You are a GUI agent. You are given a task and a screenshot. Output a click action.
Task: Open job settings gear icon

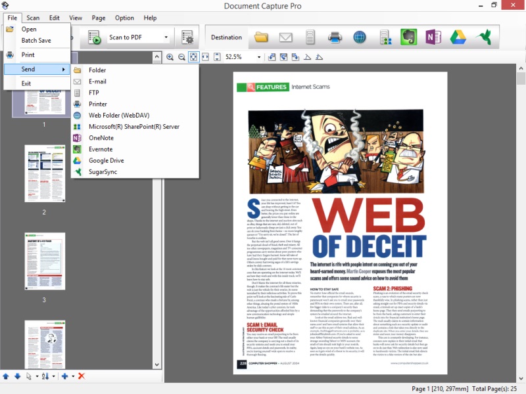187,37
